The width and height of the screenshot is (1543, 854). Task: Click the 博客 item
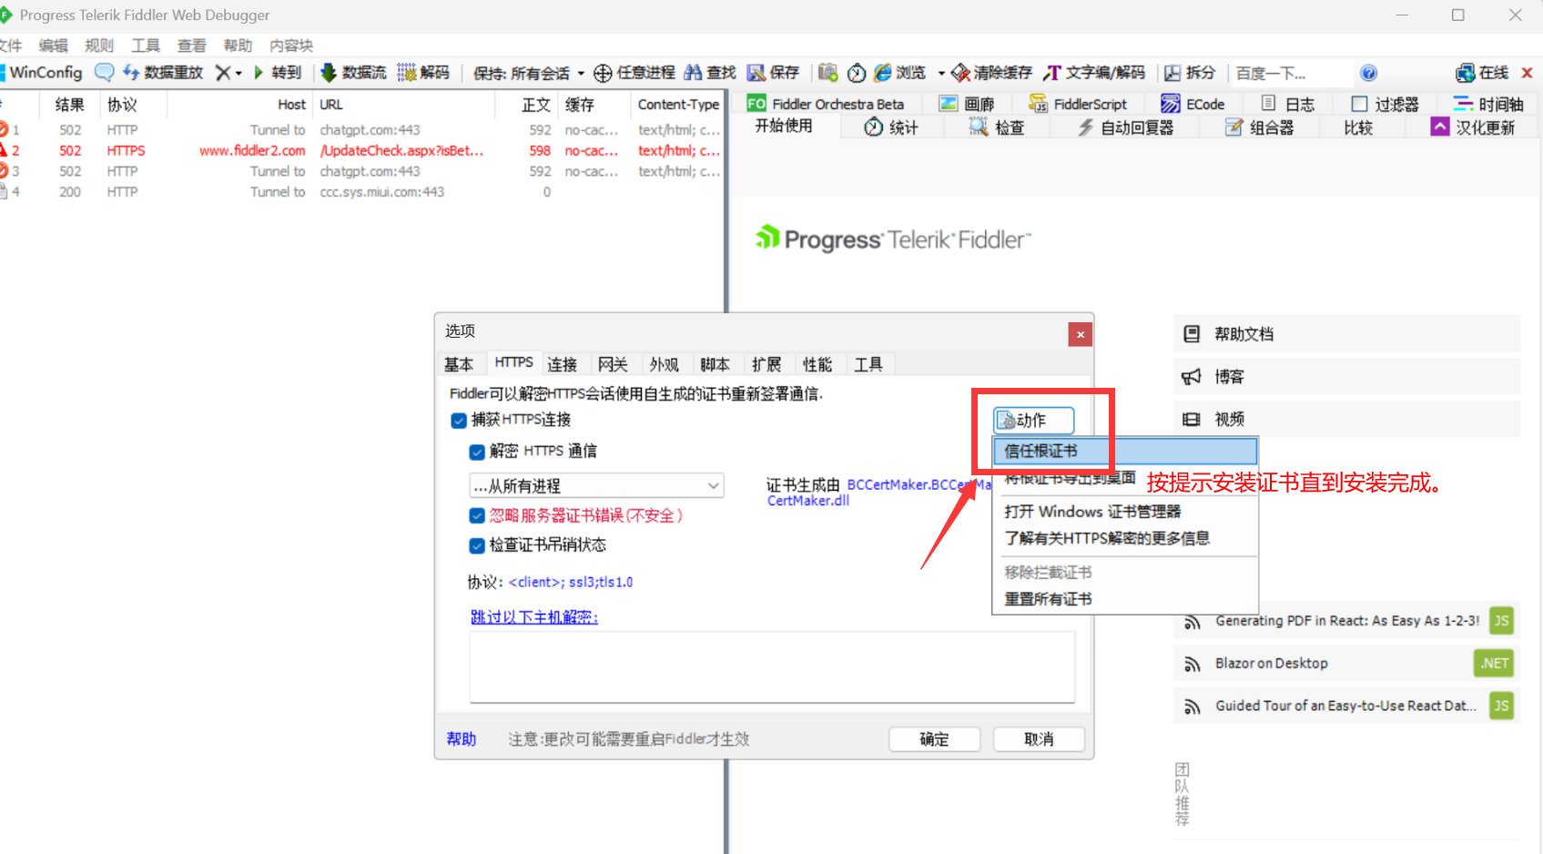point(1346,377)
